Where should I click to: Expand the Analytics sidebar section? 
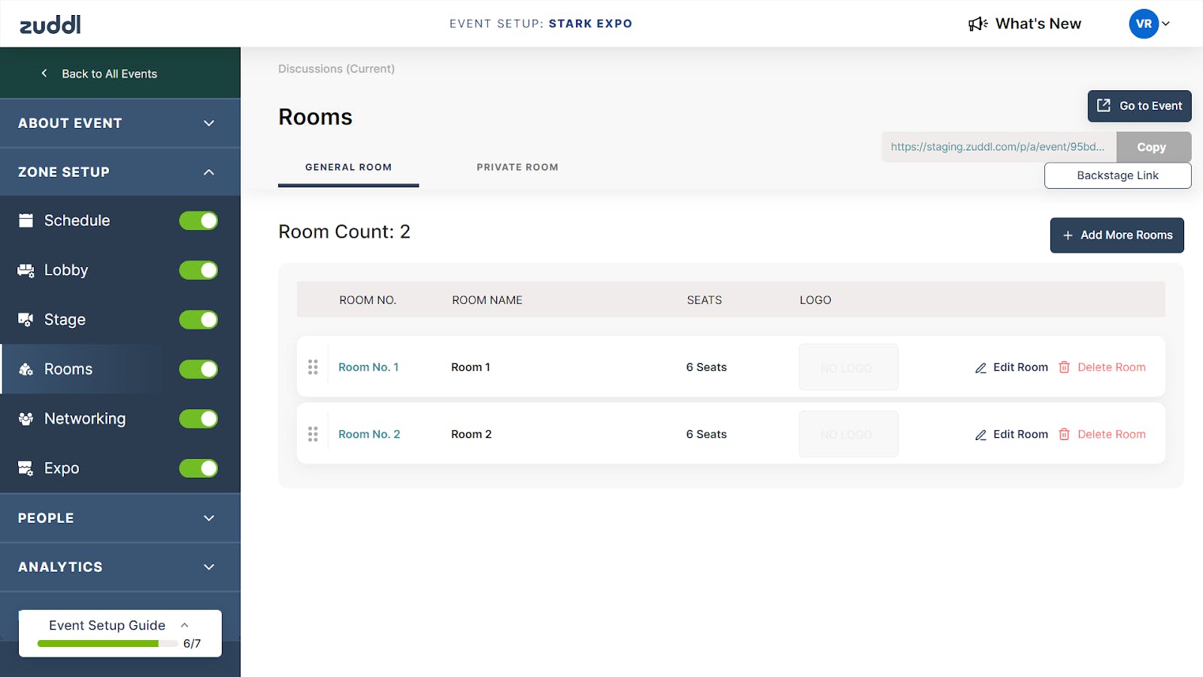120,567
